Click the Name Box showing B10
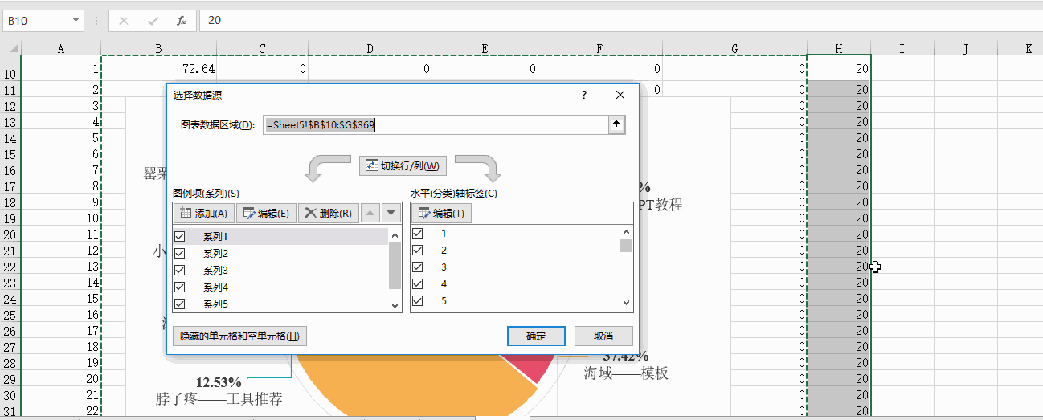Screen dimensions: 1043x420 tap(37, 21)
